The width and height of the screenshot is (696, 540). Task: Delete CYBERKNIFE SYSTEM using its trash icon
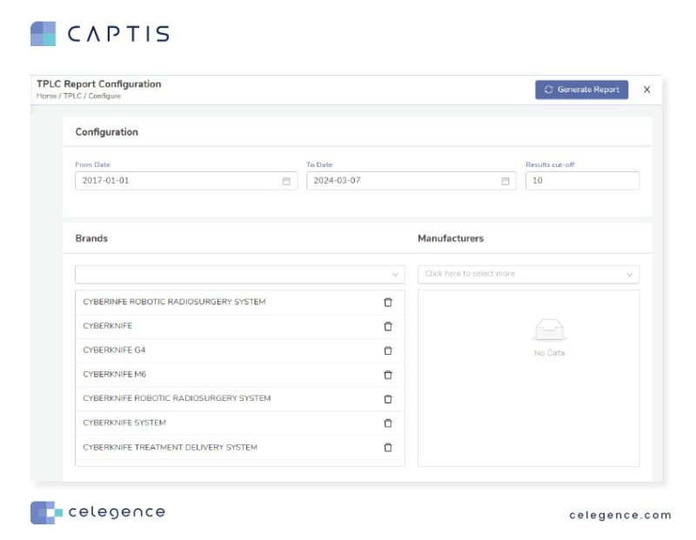(x=388, y=423)
